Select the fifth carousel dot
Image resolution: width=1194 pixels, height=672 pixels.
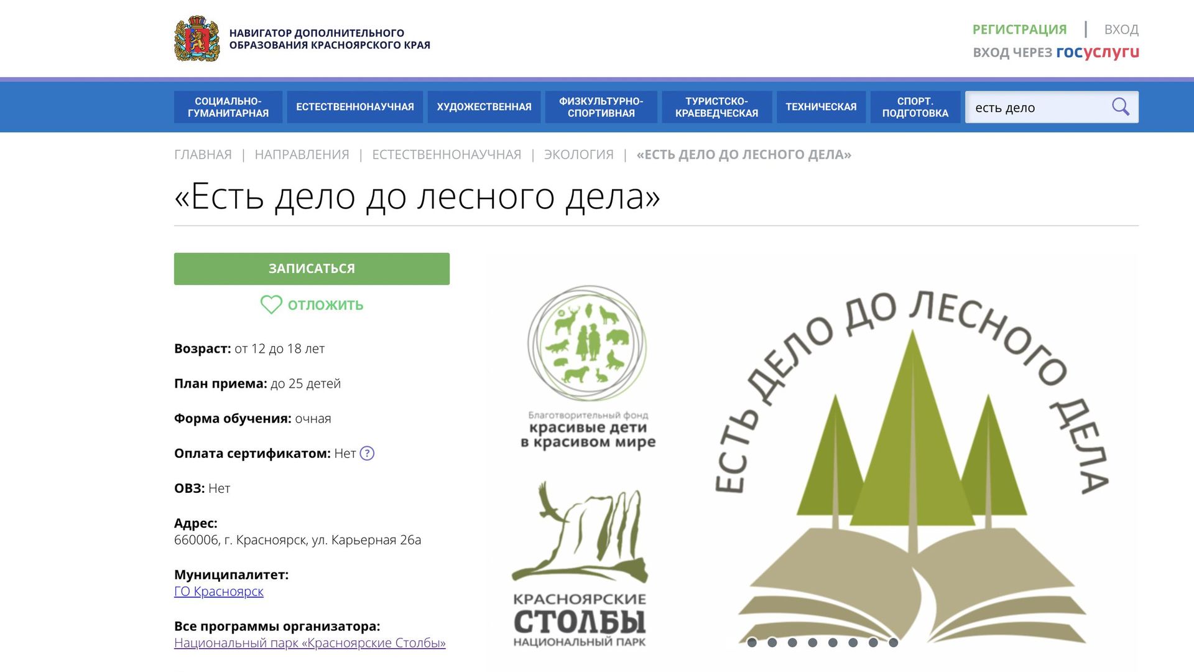(x=833, y=643)
